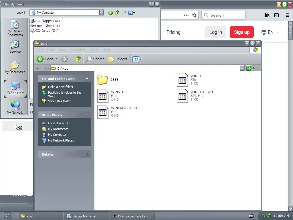Open the EN language dropdown
Screen dimensions: 293x220
(270, 32)
